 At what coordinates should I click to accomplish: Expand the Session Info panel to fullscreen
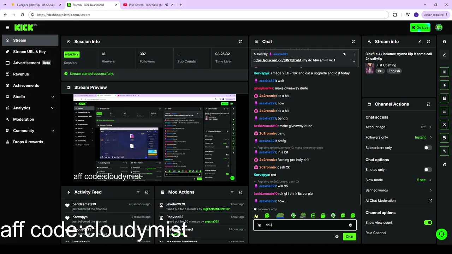click(240, 42)
